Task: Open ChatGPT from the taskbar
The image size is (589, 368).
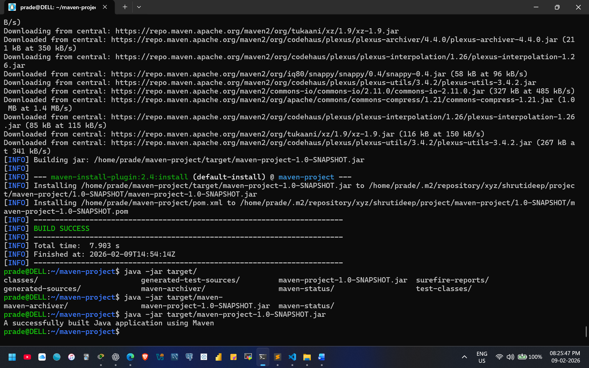Action: [116, 357]
